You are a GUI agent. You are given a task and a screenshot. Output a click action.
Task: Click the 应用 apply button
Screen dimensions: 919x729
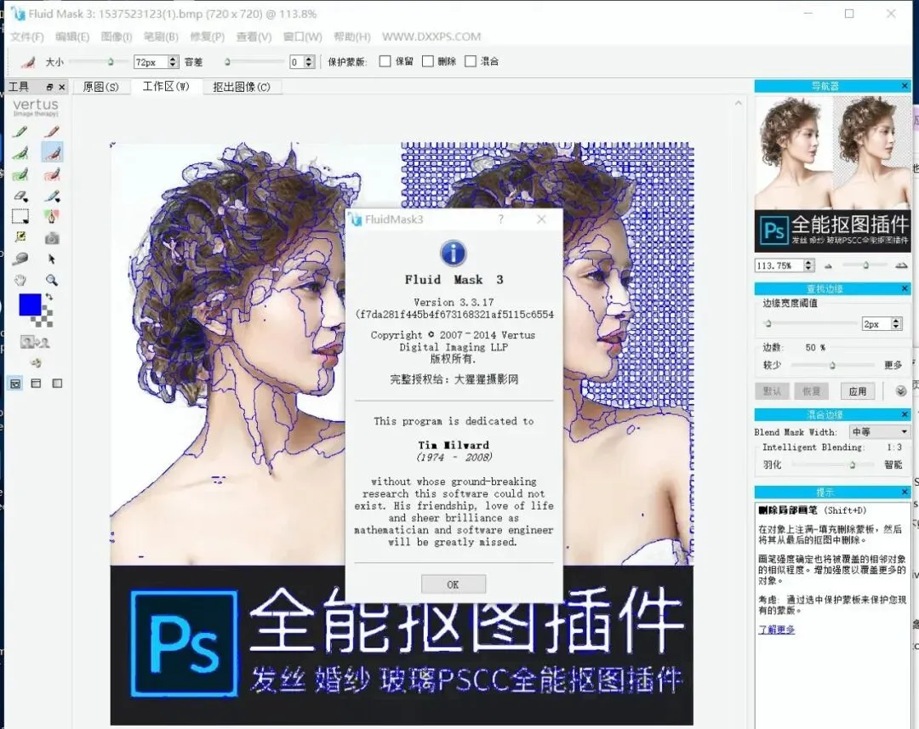pyautogui.click(x=858, y=391)
